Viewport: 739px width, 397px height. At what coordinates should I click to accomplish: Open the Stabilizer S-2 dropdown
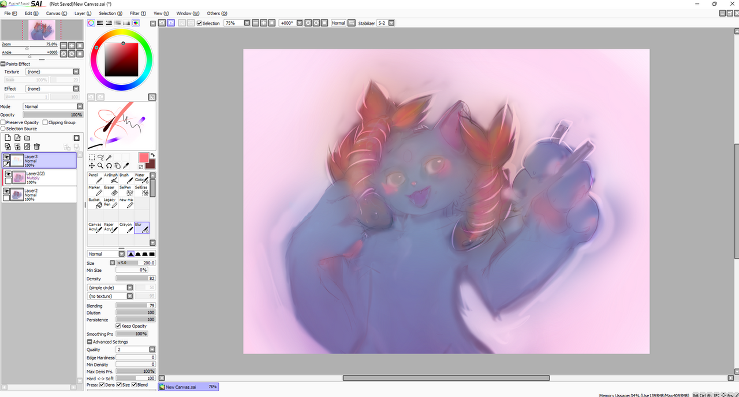tap(391, 23)
